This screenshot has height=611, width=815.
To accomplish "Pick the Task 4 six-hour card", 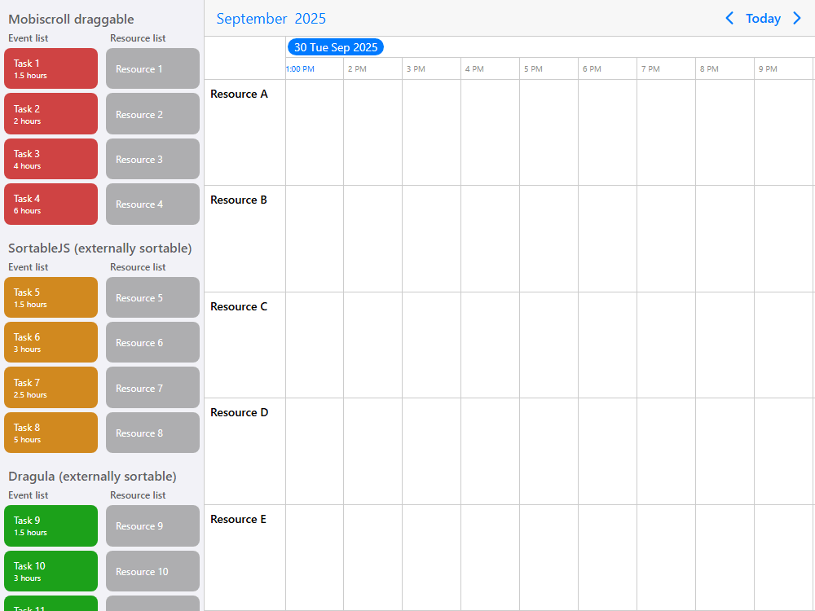I will [51, 204].
